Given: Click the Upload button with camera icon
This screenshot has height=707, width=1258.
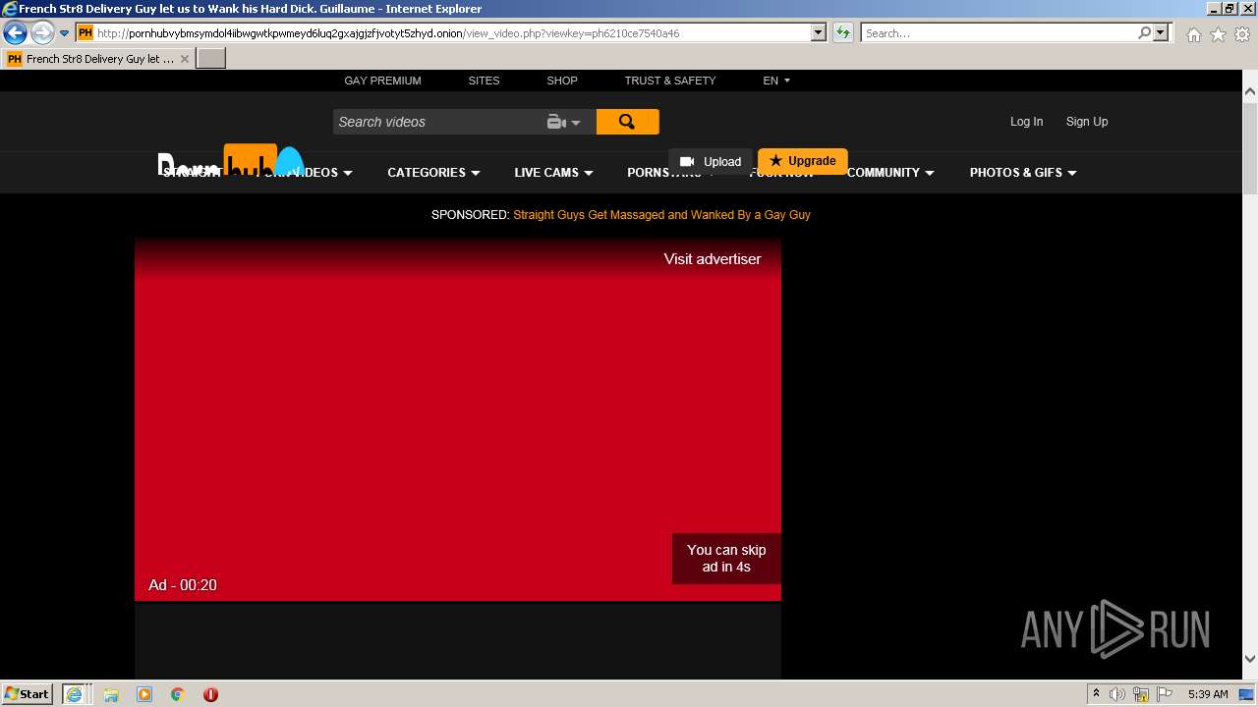Looking at the screenshot, I should 711,161.
